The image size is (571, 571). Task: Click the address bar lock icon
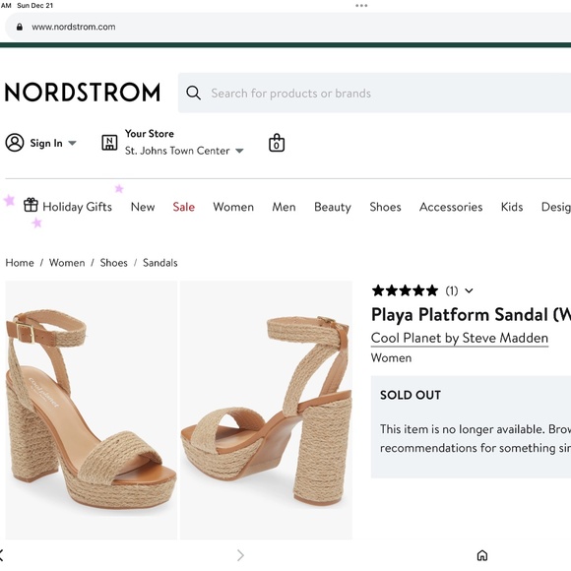pyautogui.click(x=20, y=27)
